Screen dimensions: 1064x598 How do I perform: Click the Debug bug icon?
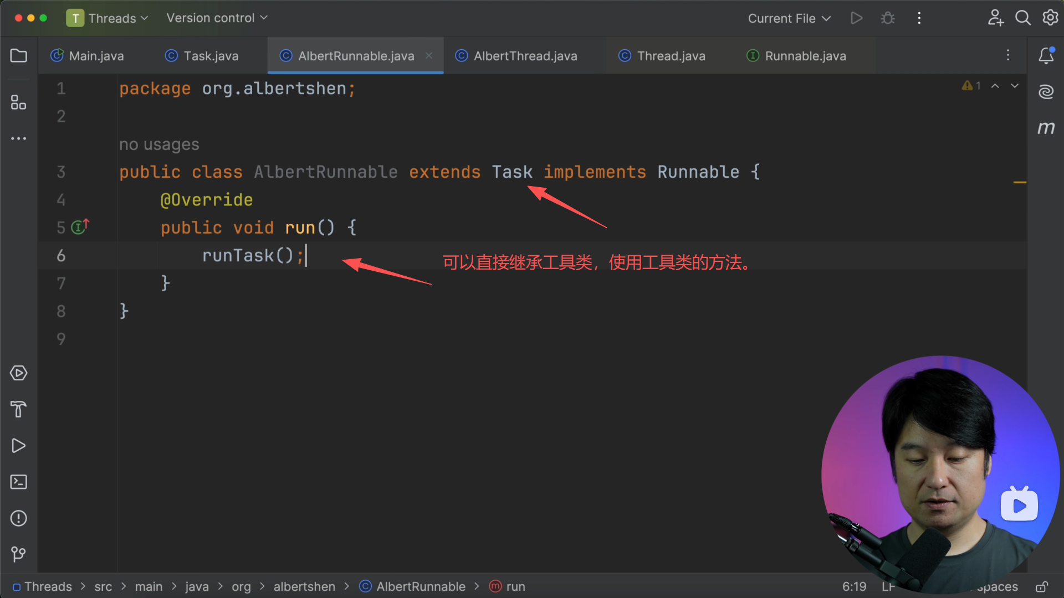(888, 18)
